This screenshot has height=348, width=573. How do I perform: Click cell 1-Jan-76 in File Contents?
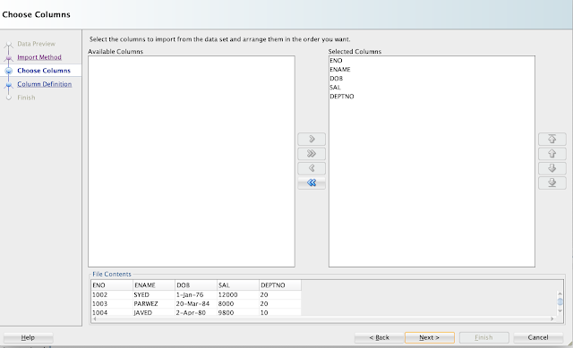click(196, 294)
